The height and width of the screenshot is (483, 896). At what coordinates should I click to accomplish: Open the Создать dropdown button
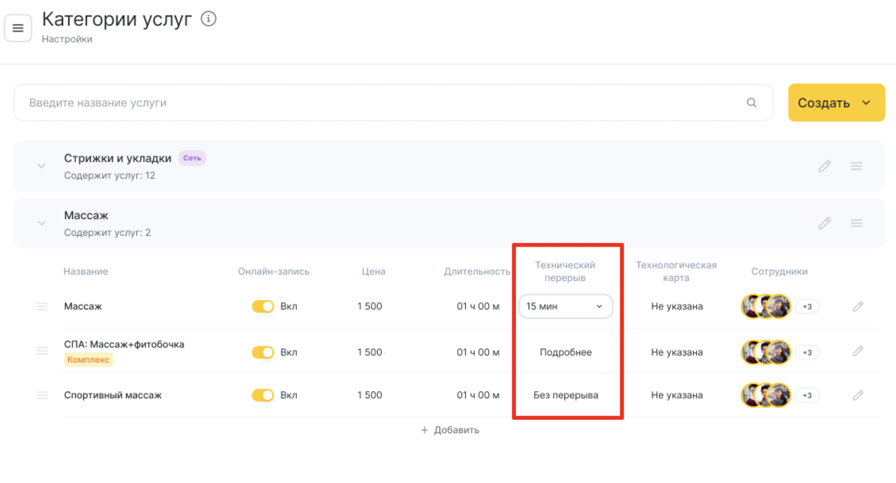coord(836,103)
